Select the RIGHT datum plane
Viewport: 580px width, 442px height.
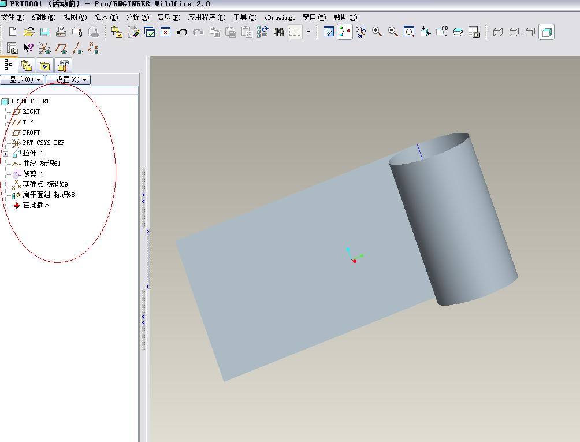[31, 112]
